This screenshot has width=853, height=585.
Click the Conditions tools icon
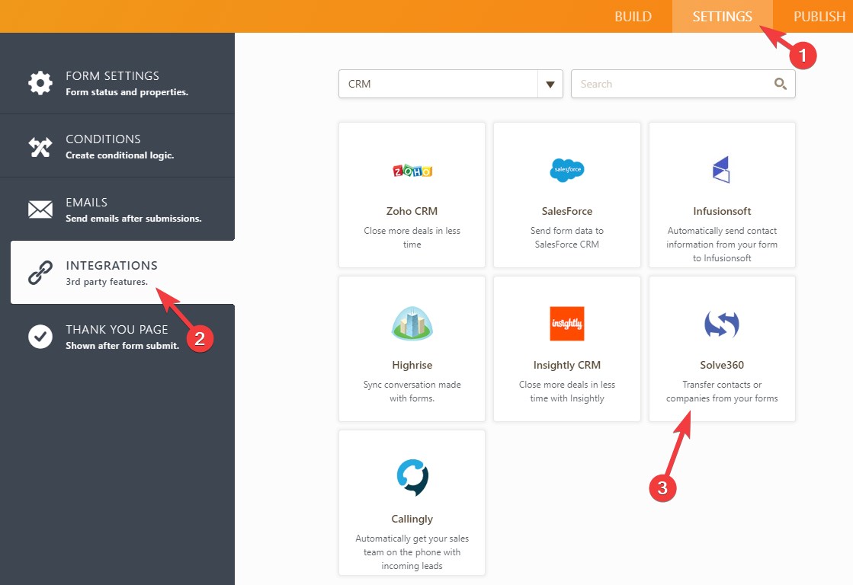pyautogui.click(x=40, y=146)
